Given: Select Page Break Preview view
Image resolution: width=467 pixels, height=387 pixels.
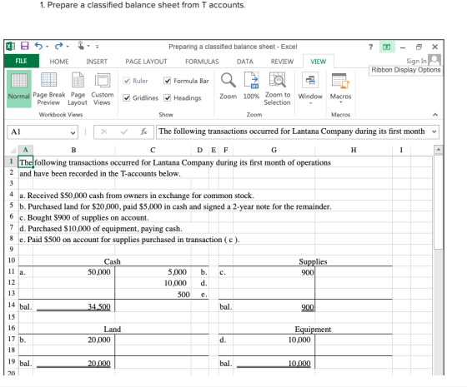Looking at the screenshot, I should coord(48,89).
